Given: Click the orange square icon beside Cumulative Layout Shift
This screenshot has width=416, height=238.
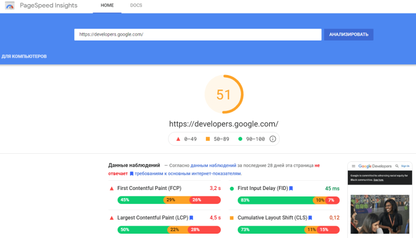Looking at the screenshot, I should 232,218.
